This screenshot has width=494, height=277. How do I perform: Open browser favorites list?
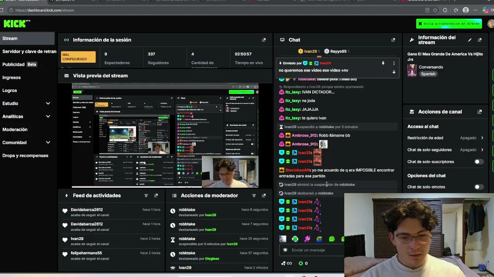pos(456,10)
